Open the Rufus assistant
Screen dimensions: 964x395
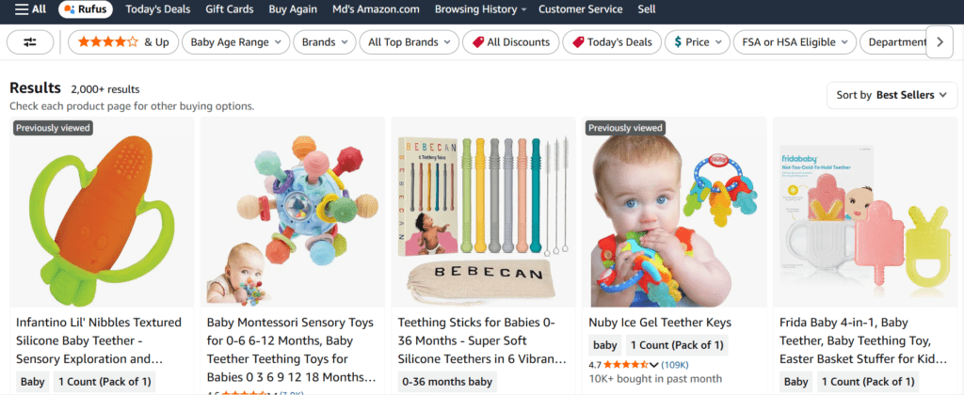click(x=86, y=9)
